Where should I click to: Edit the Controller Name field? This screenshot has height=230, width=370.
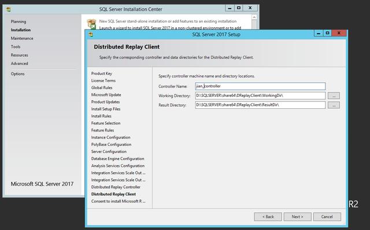click(260, 86)
